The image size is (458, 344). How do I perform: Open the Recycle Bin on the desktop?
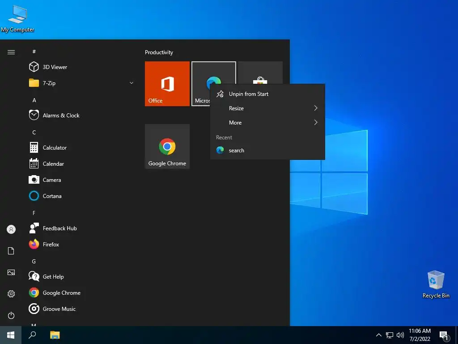coord(436,284)
